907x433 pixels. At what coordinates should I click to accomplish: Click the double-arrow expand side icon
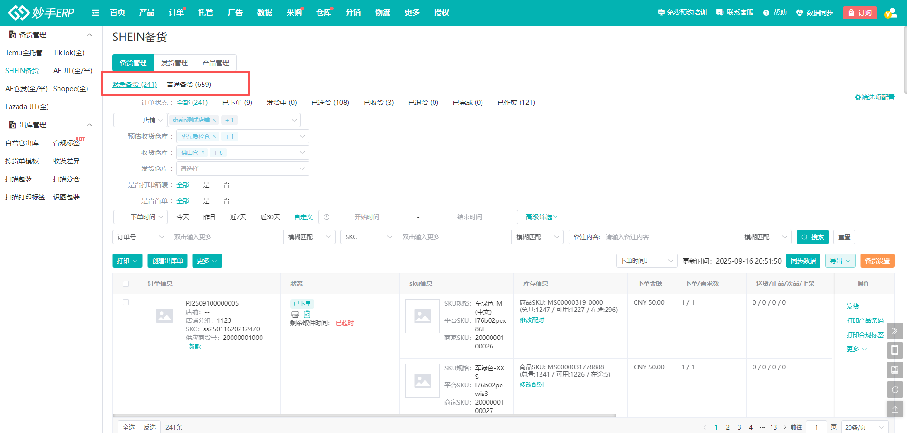[x=895, y=331]
